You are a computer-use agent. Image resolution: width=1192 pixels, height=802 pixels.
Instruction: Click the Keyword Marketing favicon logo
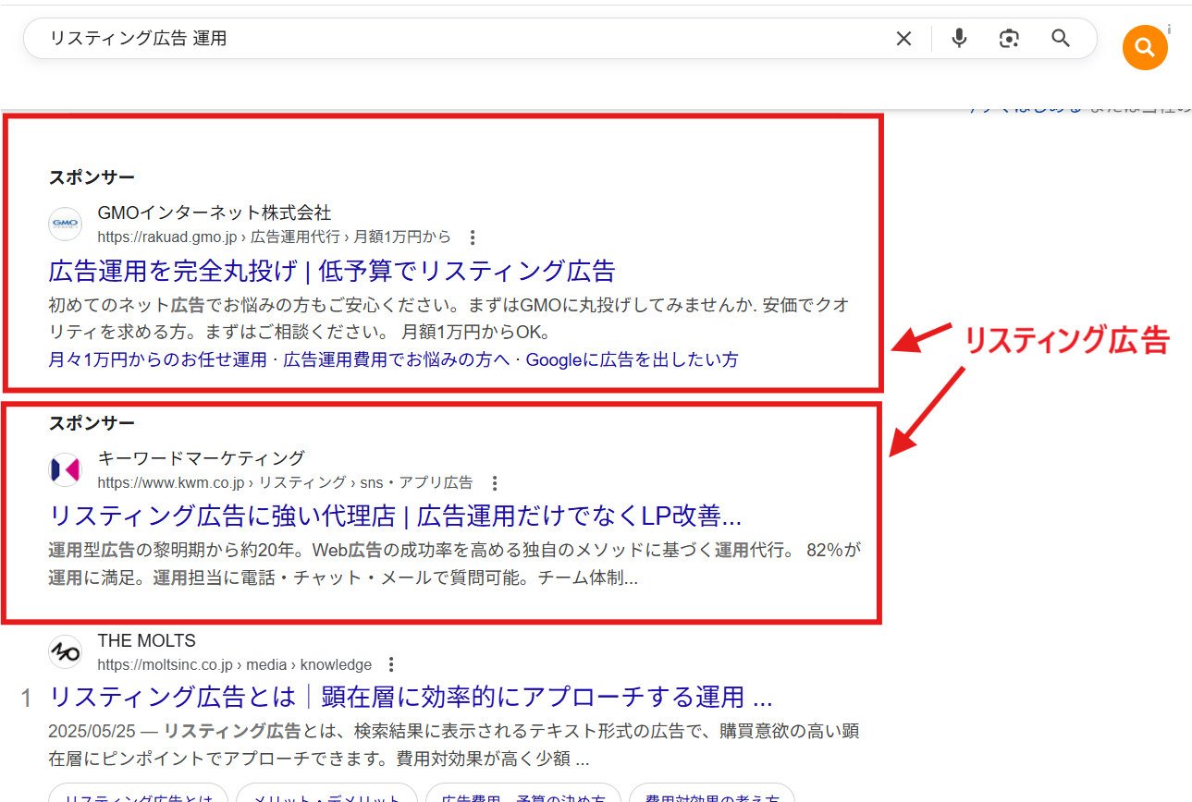[66, 469]
